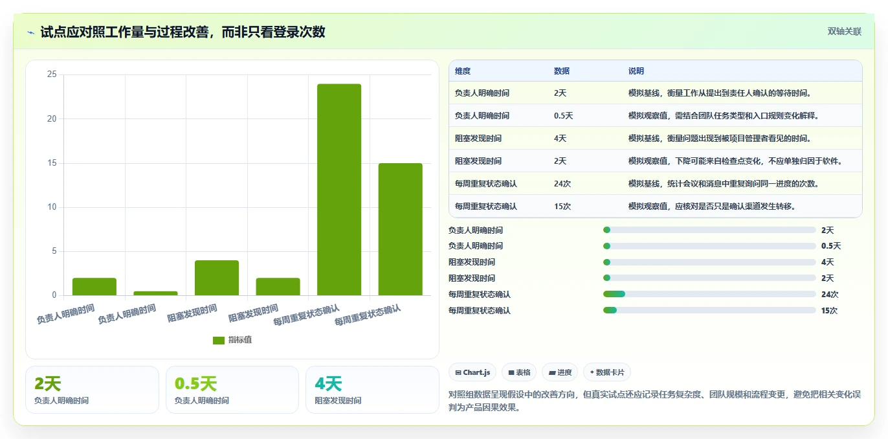Open the 0.5天 负责人明确时间 data card
Image resolution: width=888 pixels, height=439 pixels.
tap(232, 390)
